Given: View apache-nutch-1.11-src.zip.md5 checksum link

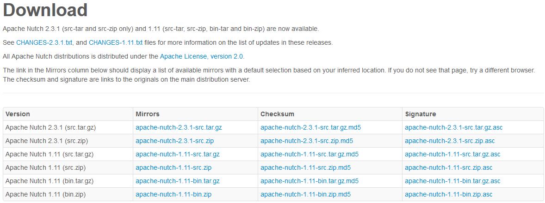Looking at the screenshot, I should coord(305,167).
